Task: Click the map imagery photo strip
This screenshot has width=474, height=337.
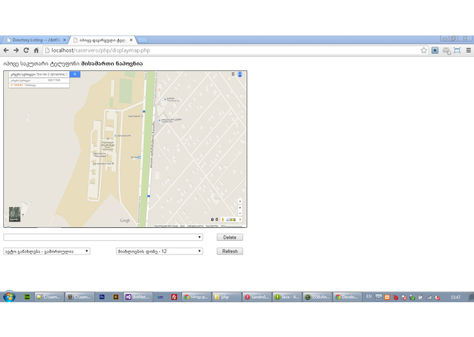Action: pos(231,220)
